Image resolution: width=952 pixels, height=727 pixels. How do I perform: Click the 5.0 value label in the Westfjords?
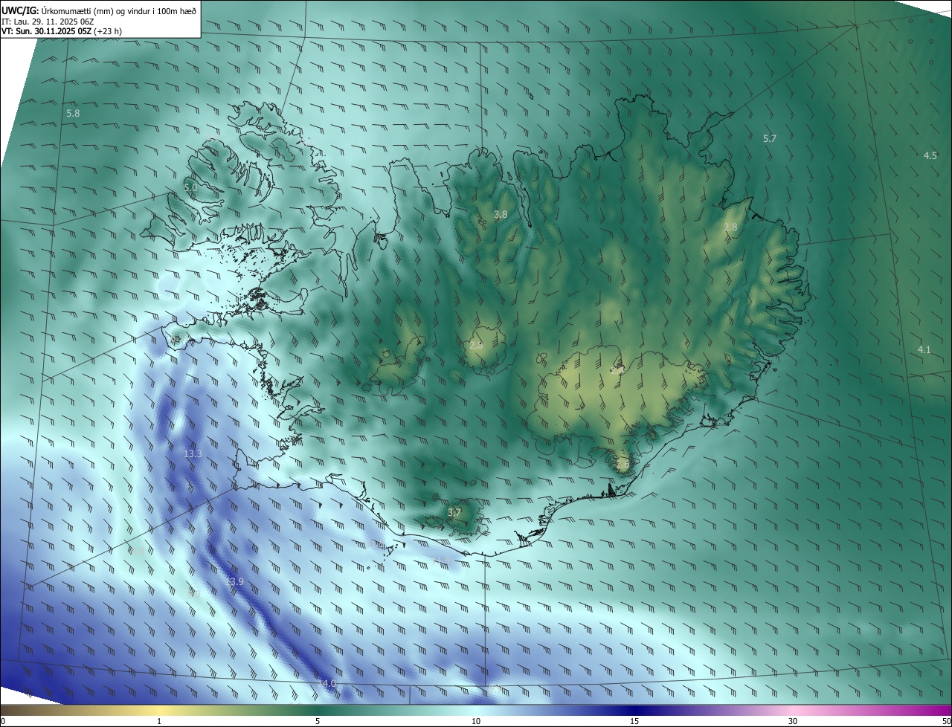pos(190,188)
